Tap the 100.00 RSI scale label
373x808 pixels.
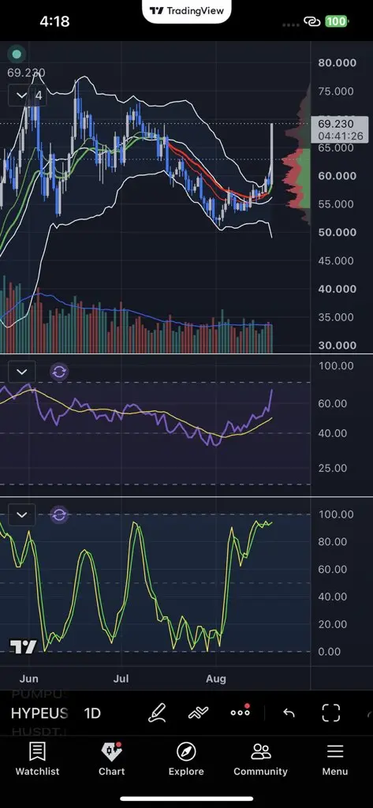337,366
